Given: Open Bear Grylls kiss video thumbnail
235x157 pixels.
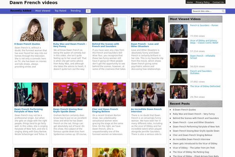Looking at the screenshot, I should [x=70, y=95].
